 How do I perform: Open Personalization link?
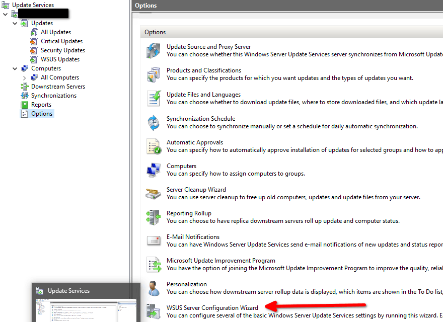(186, 284)
